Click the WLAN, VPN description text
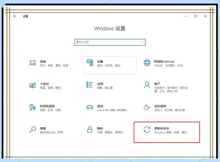 point(169,65)
